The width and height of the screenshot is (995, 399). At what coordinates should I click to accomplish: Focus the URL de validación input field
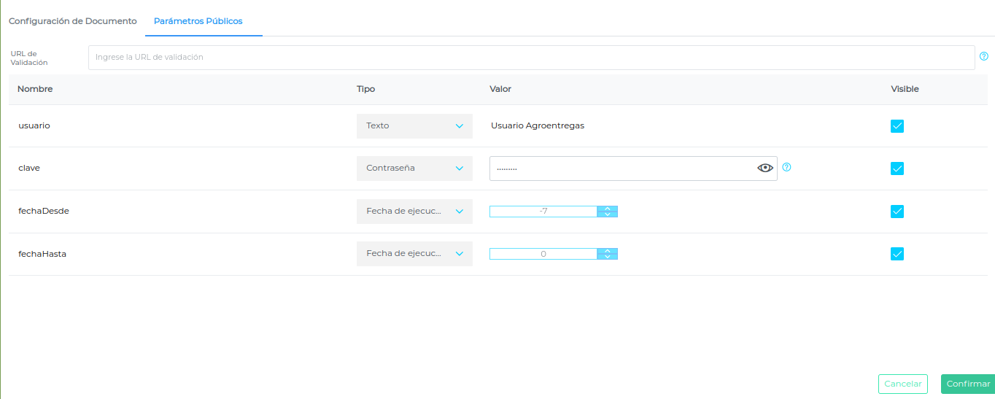(x=531, y=57)
